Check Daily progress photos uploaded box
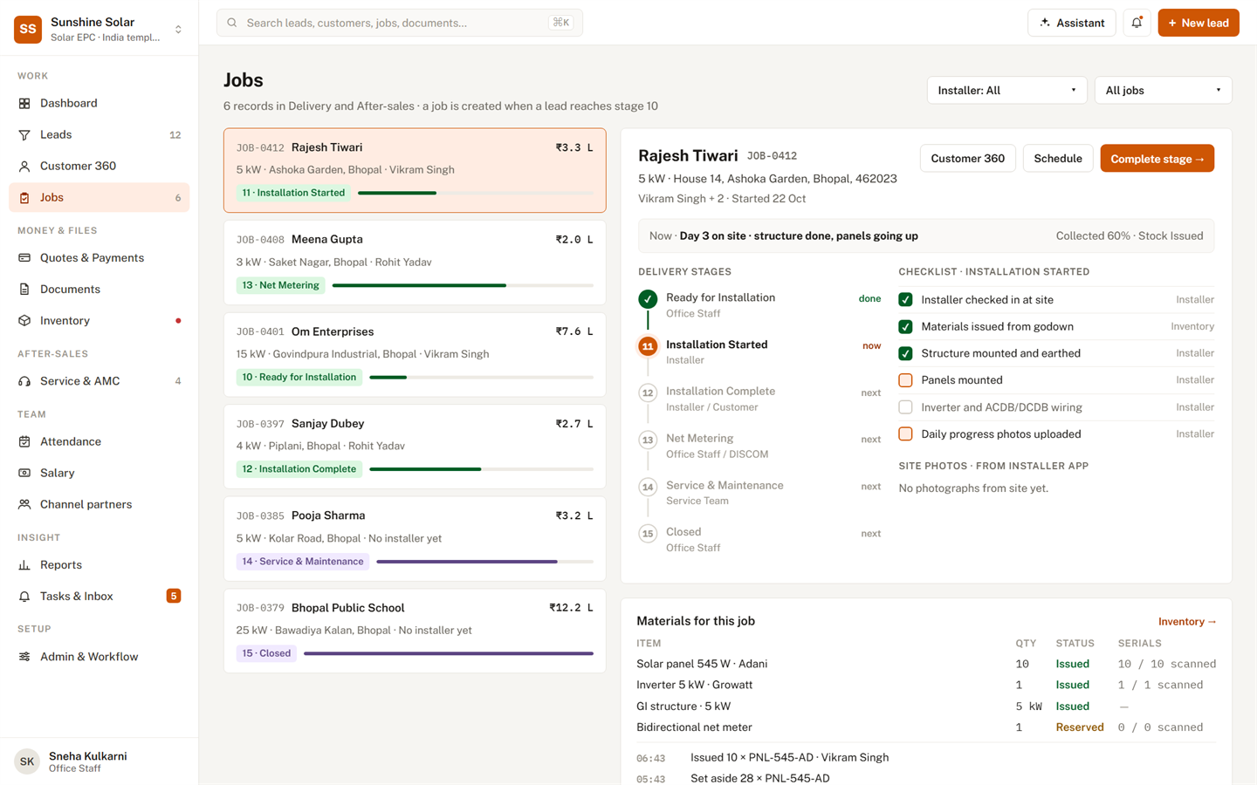Screen dimensions: 1257x785 coord(905,433)
